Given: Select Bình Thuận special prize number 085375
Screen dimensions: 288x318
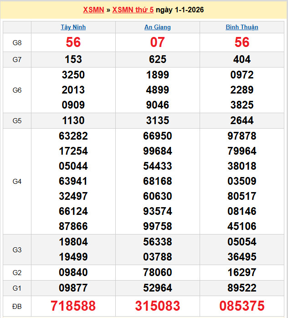Looking at the screenshot, I should coord(242,306).
